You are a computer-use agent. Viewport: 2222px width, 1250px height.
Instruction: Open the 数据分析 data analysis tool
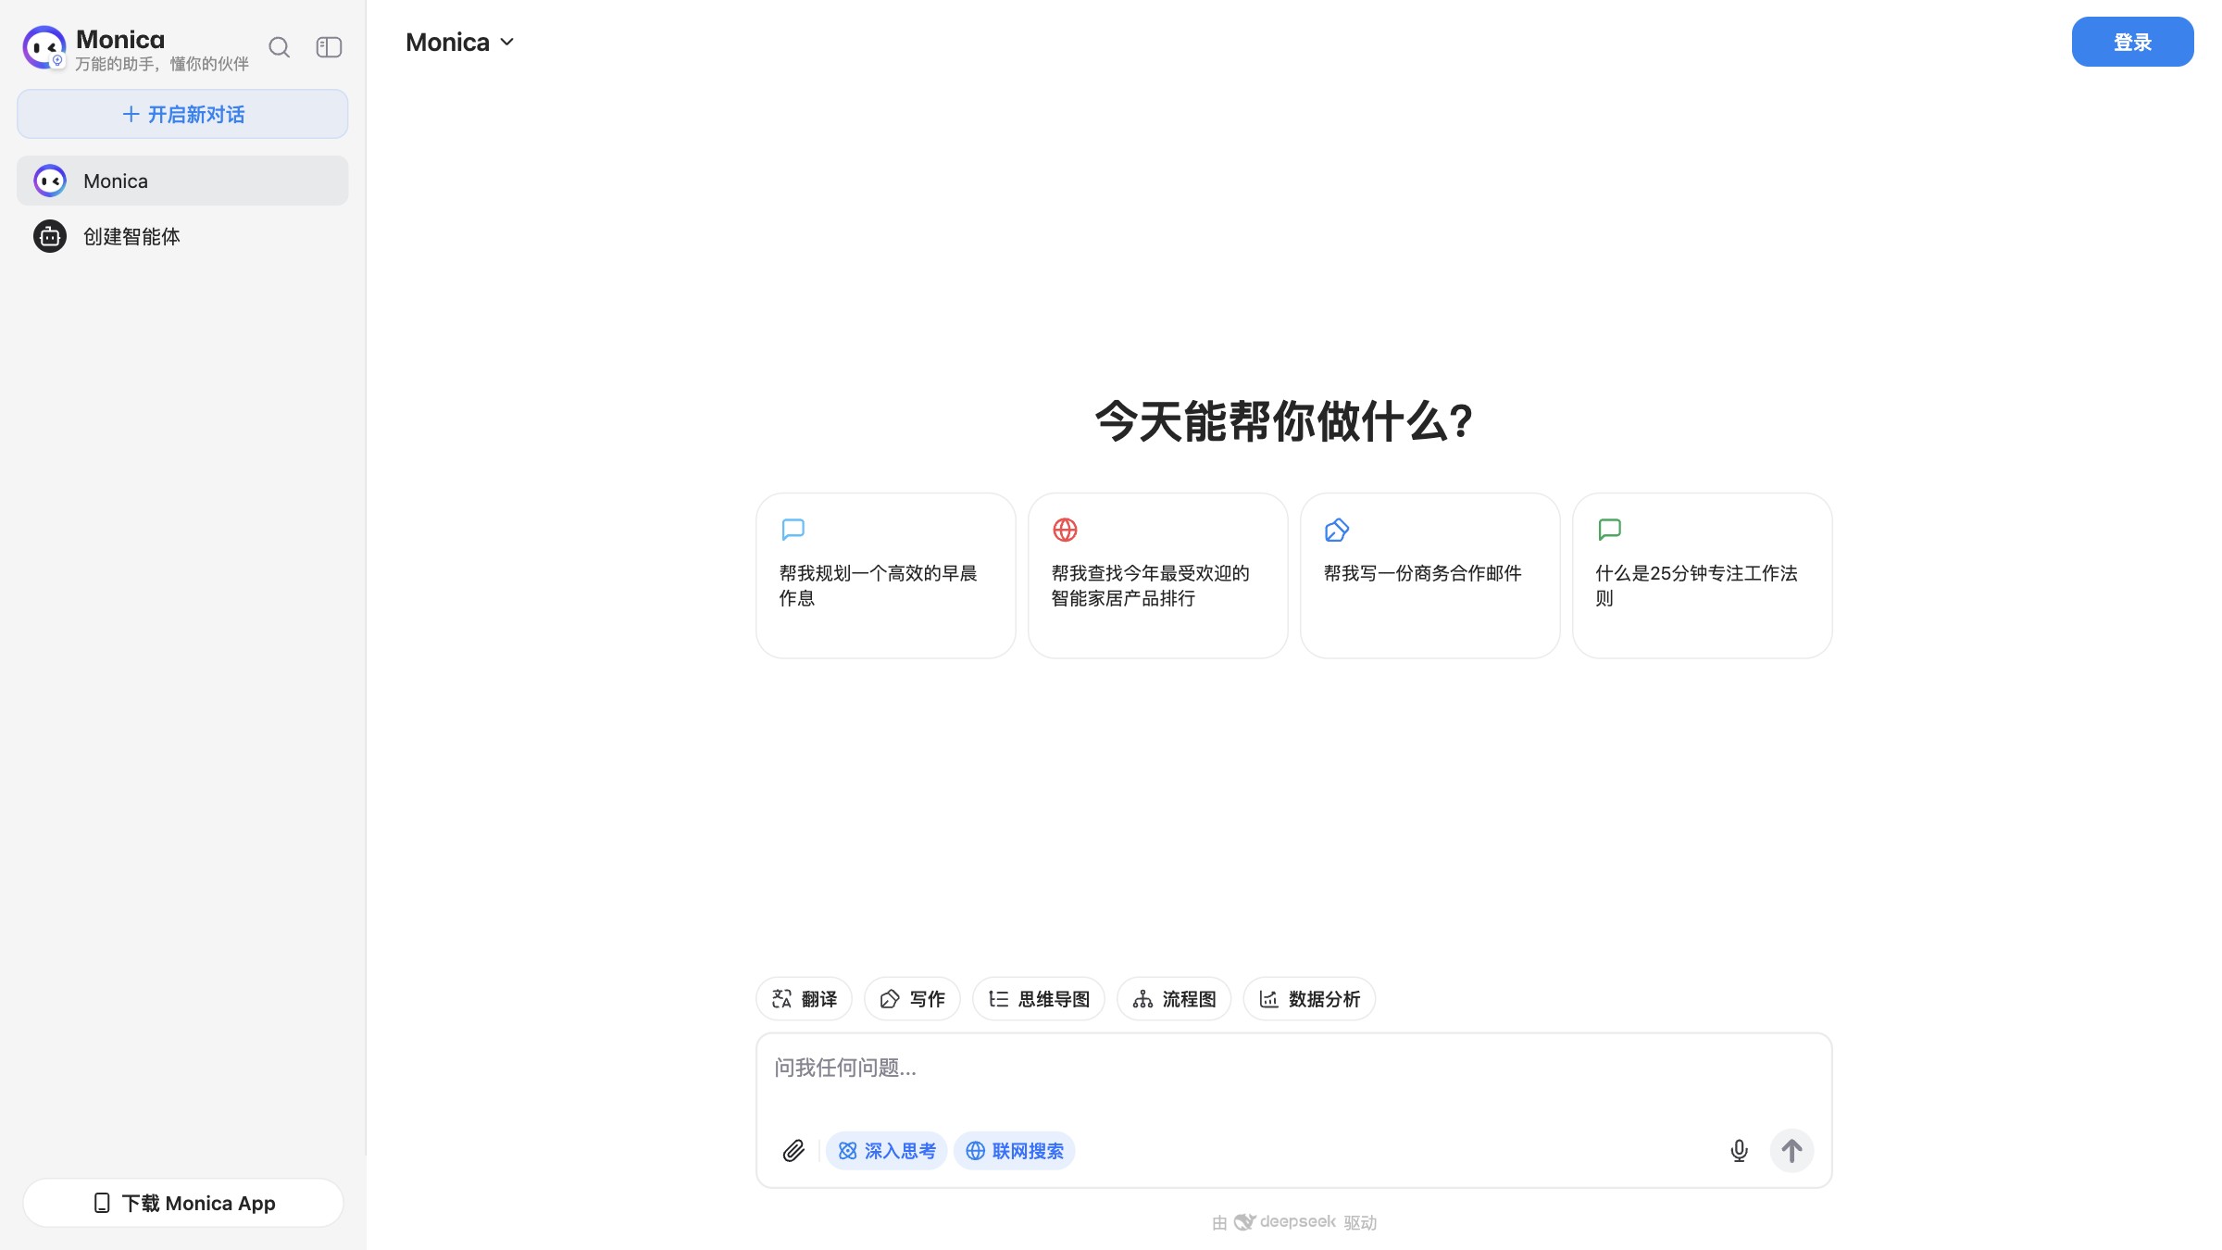(1309, 998)
